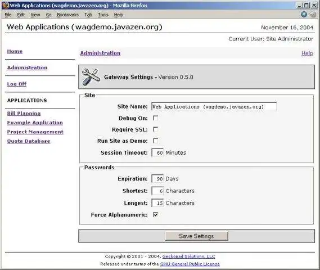The height and width of the screenshot is (270, 320).
Task: Open the Project Management link
Action: 35,132
